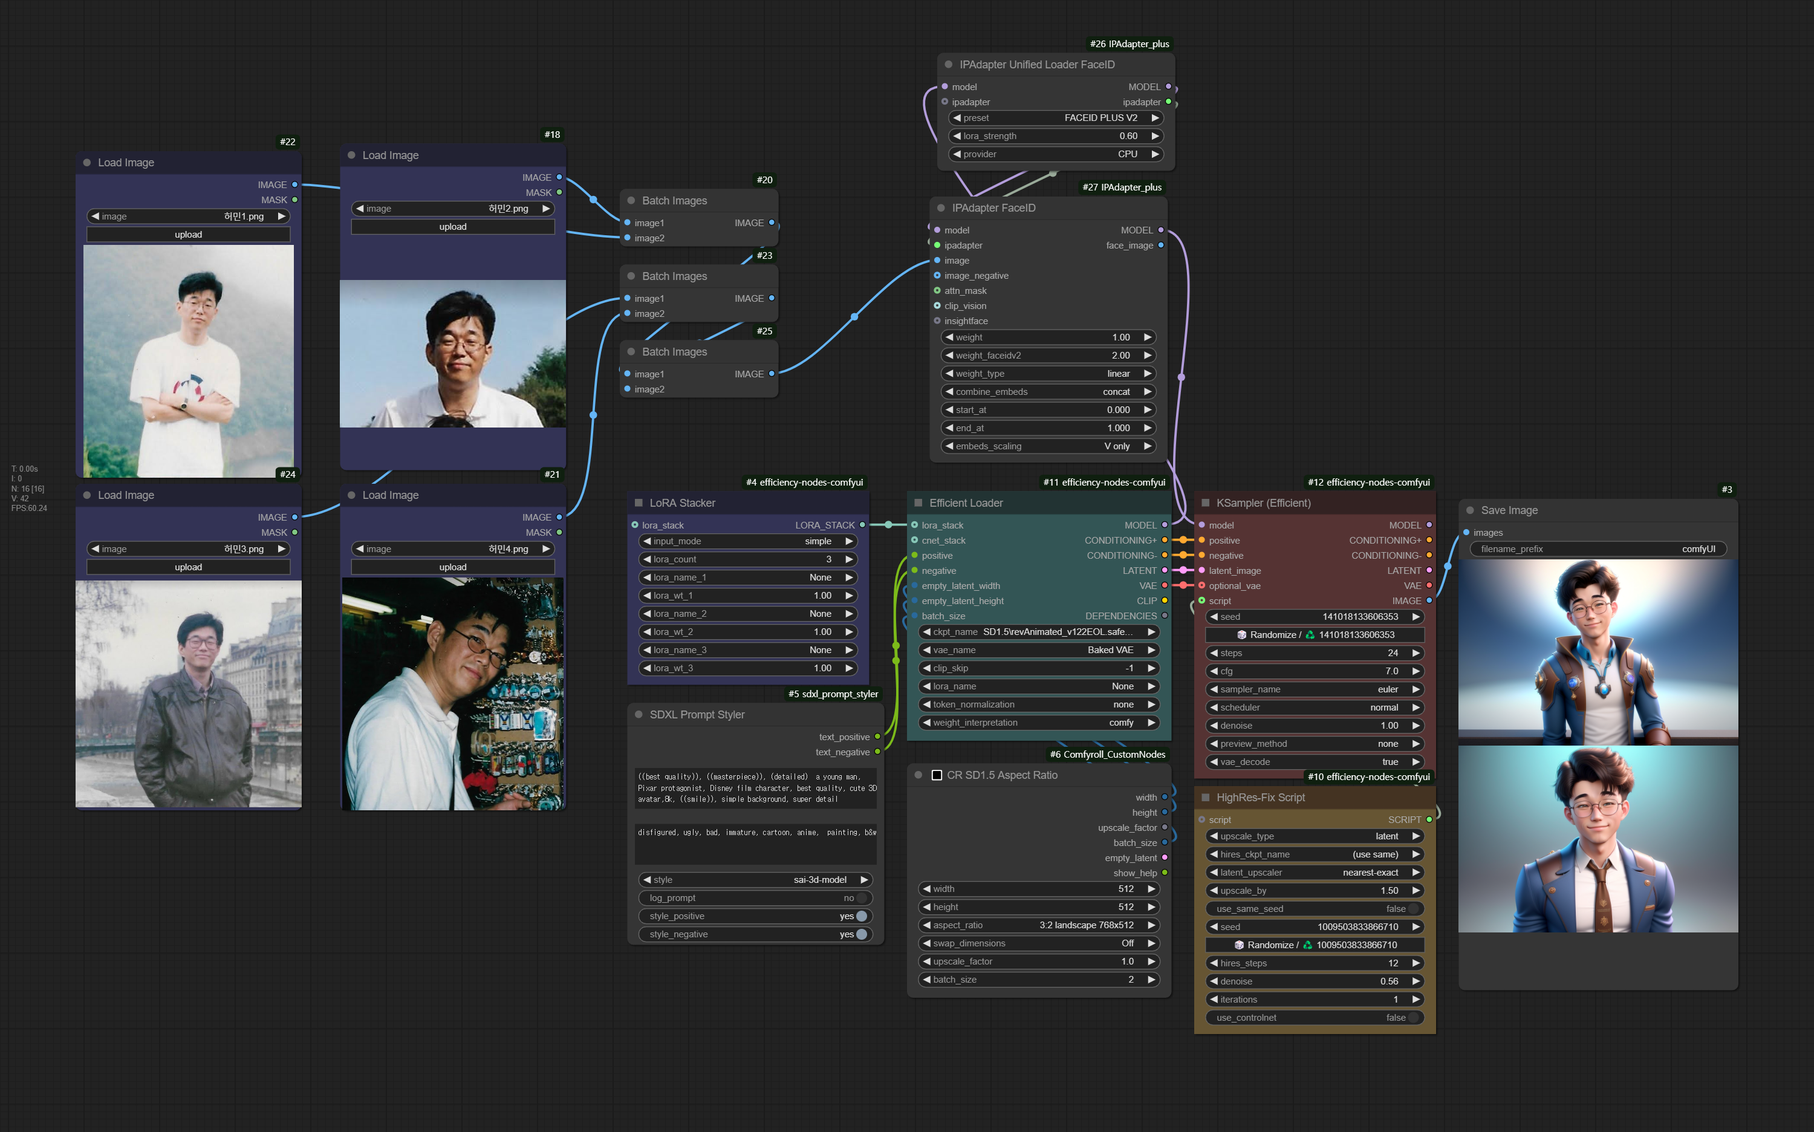The image size is (1814, 1132).
Task: Toggle log_prompt switch in SDXL Prompt Styler
Action: [x=861, y=899]
